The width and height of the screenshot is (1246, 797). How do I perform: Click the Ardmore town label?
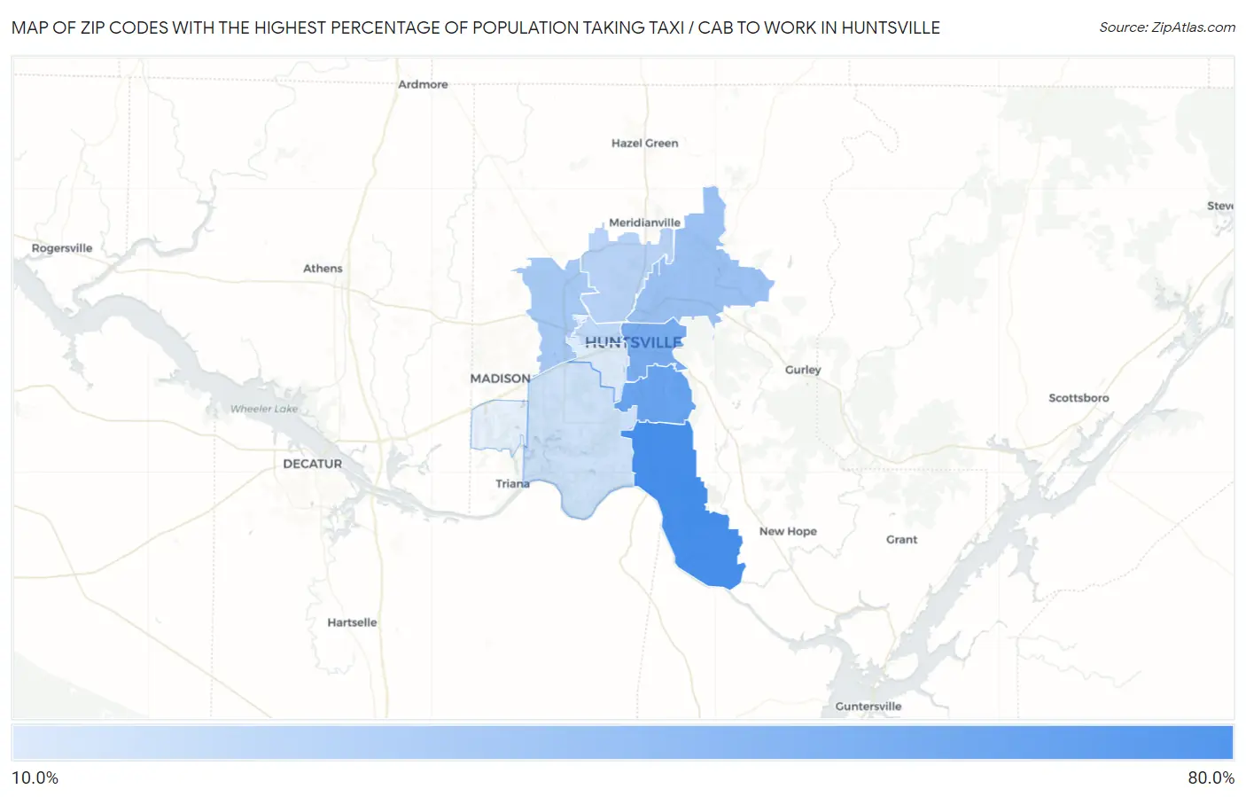(423, 84)
